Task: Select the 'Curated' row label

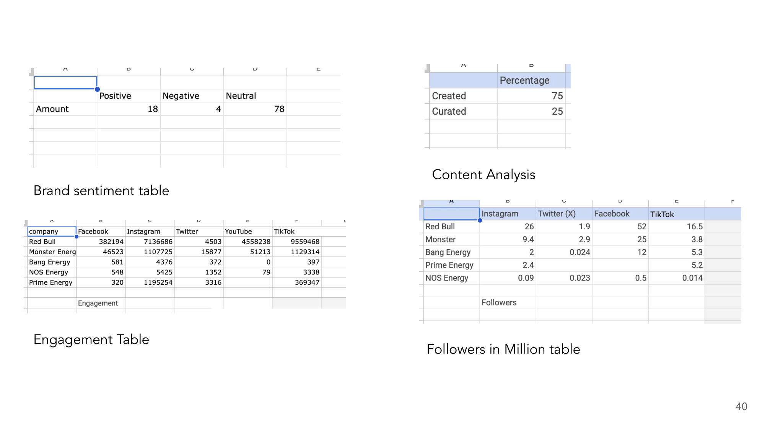Action: click(x=463, y=111)
